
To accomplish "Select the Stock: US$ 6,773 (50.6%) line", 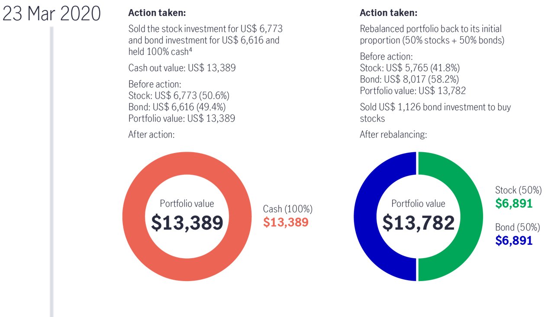I will click(179, 96).
